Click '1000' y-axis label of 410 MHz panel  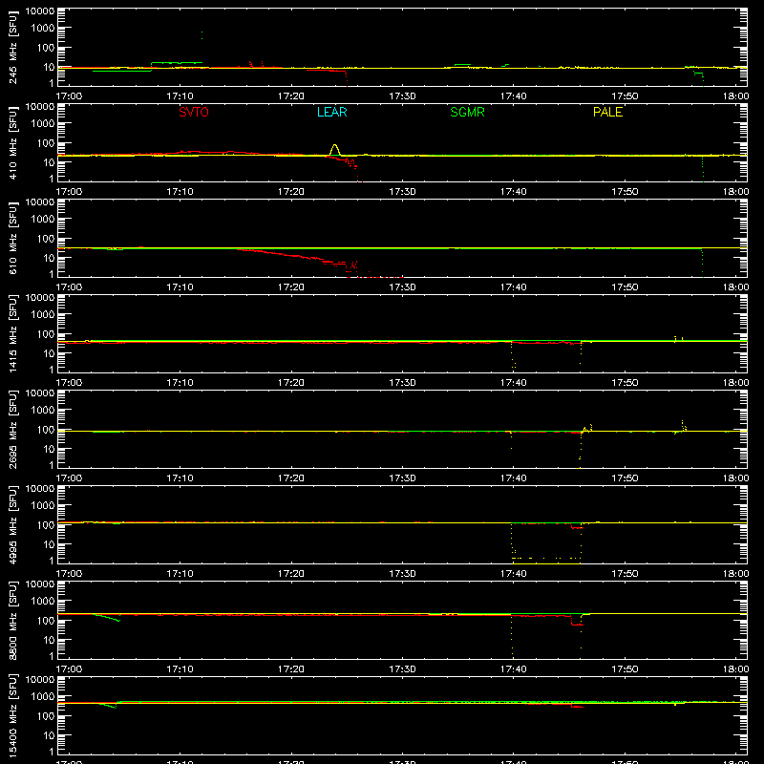coord(43,123)
